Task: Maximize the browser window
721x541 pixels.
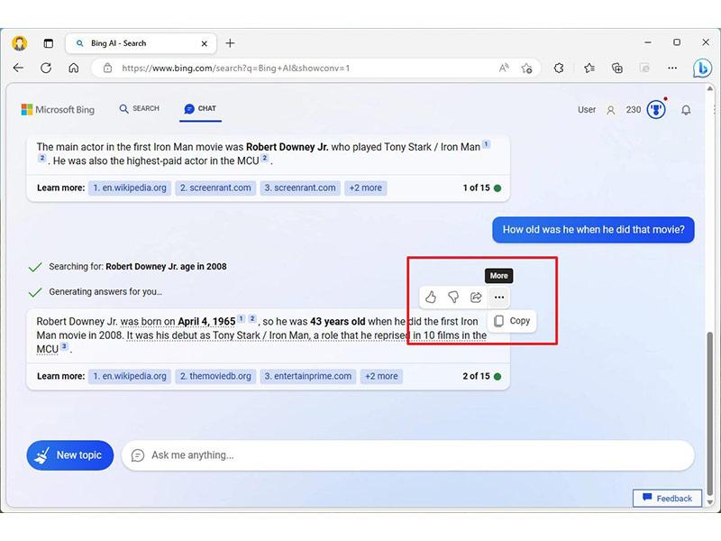Action: click(677, 42)
